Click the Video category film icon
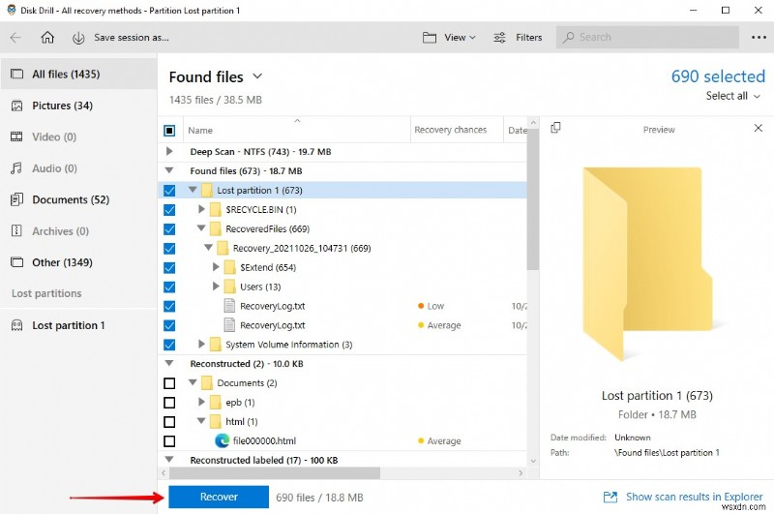The height and width of the screenshot is (514, 774). click(x=16, y=136)
